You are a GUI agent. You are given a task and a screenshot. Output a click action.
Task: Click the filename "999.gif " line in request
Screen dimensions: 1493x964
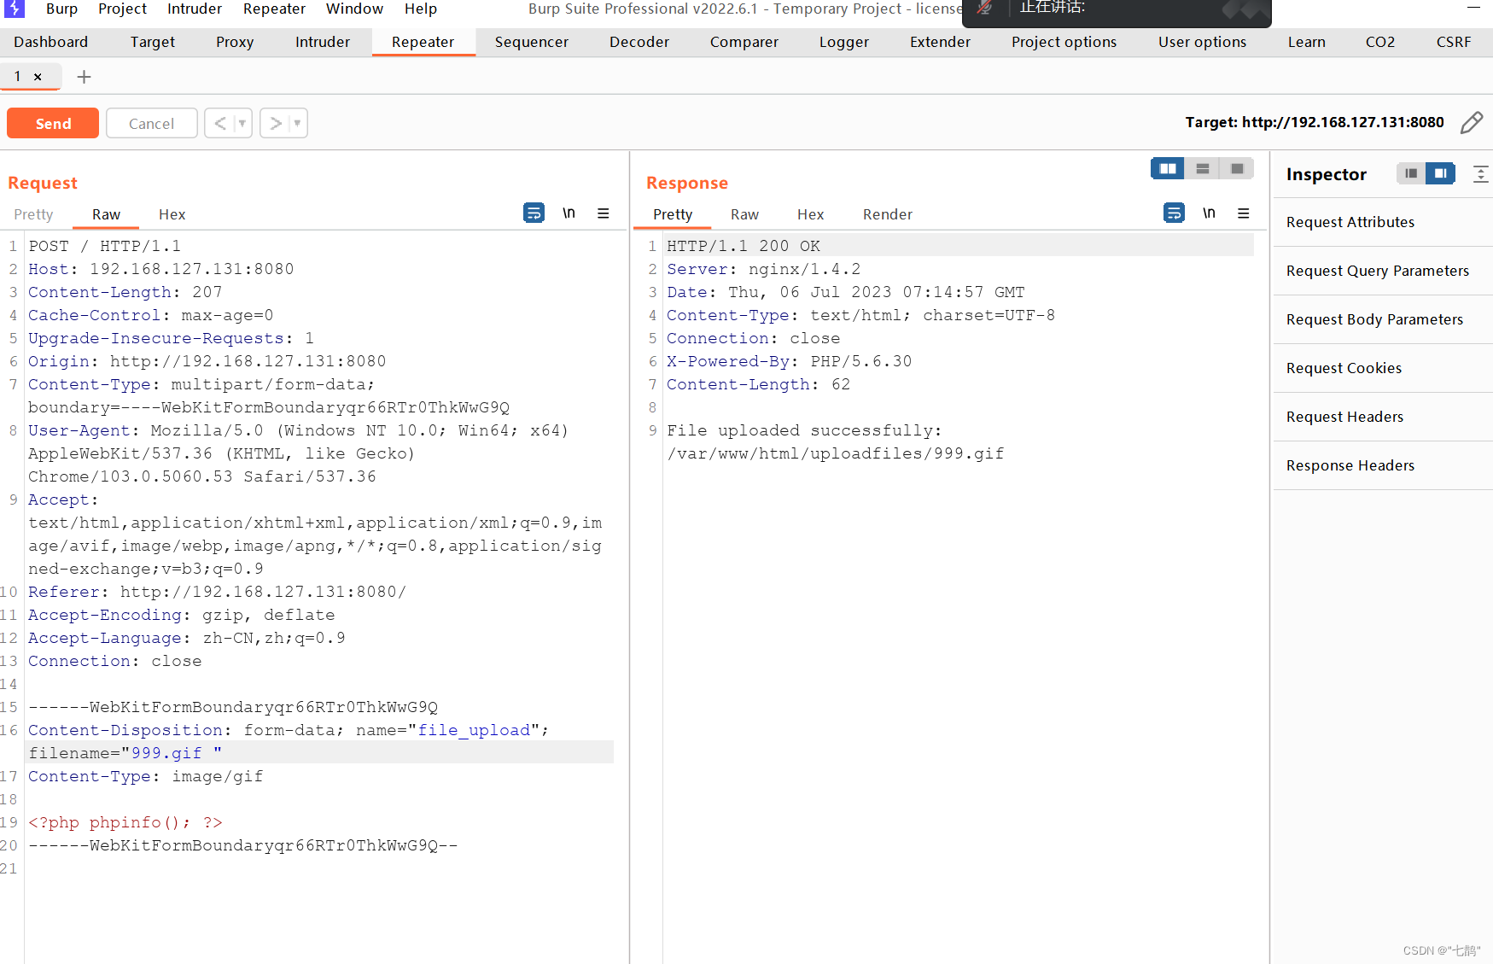click(x=319, y=752)
